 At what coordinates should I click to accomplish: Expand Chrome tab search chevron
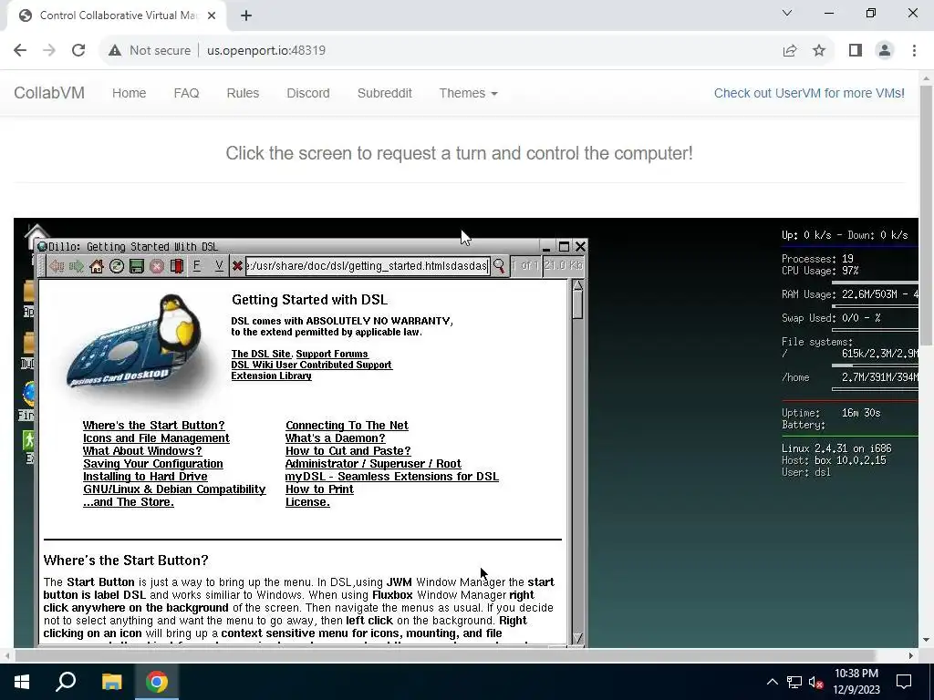click(x=787, y=13)
